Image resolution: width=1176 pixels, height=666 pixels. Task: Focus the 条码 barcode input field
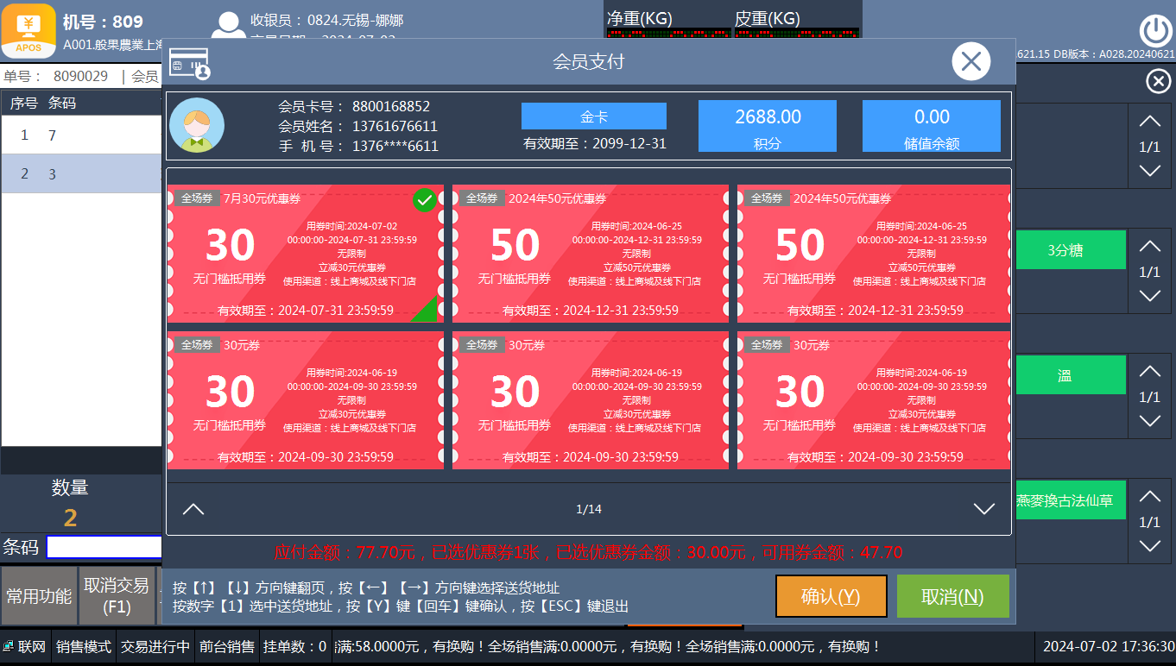(x=104, y=547)
